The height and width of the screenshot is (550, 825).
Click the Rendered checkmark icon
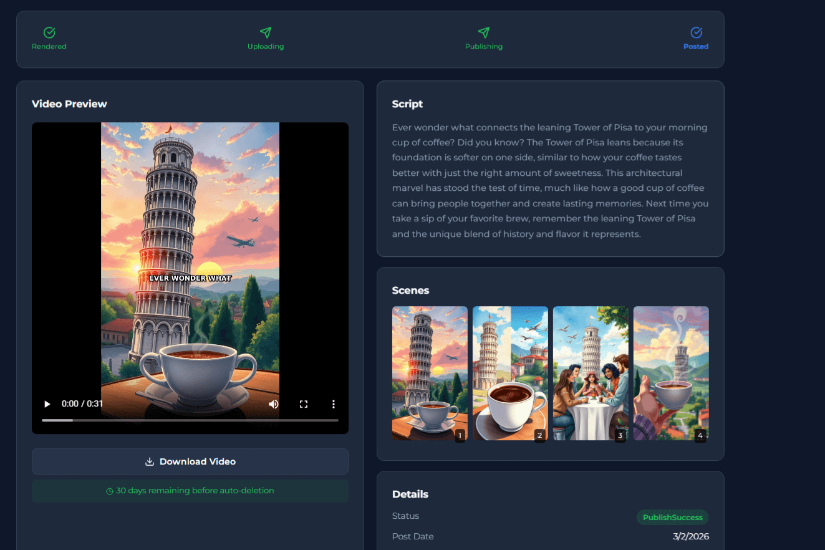point(49,32)
